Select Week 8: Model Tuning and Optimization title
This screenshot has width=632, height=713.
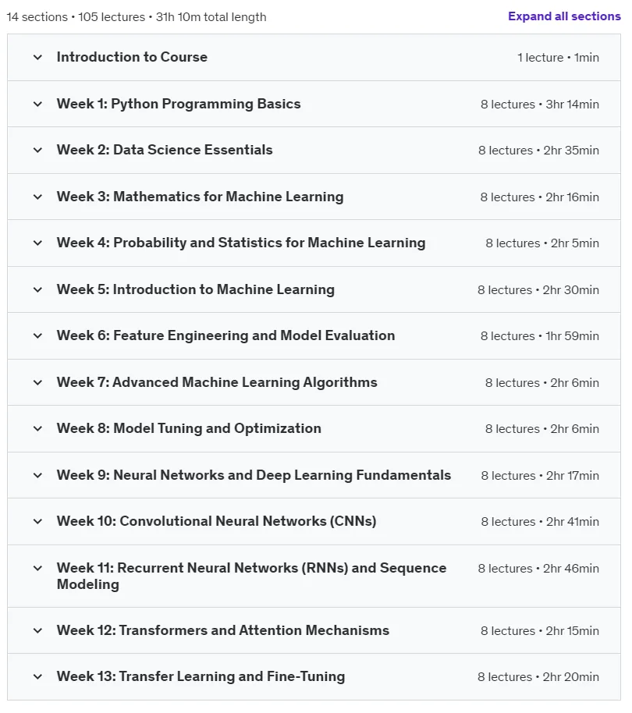(x=189, y=428)
